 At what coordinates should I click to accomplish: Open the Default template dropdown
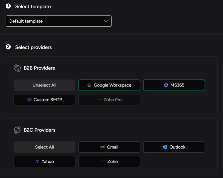coord(59,21)
